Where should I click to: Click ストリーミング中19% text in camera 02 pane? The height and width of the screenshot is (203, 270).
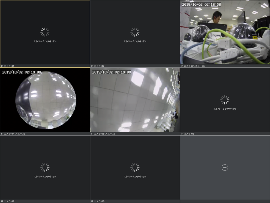tap(135, 41)
